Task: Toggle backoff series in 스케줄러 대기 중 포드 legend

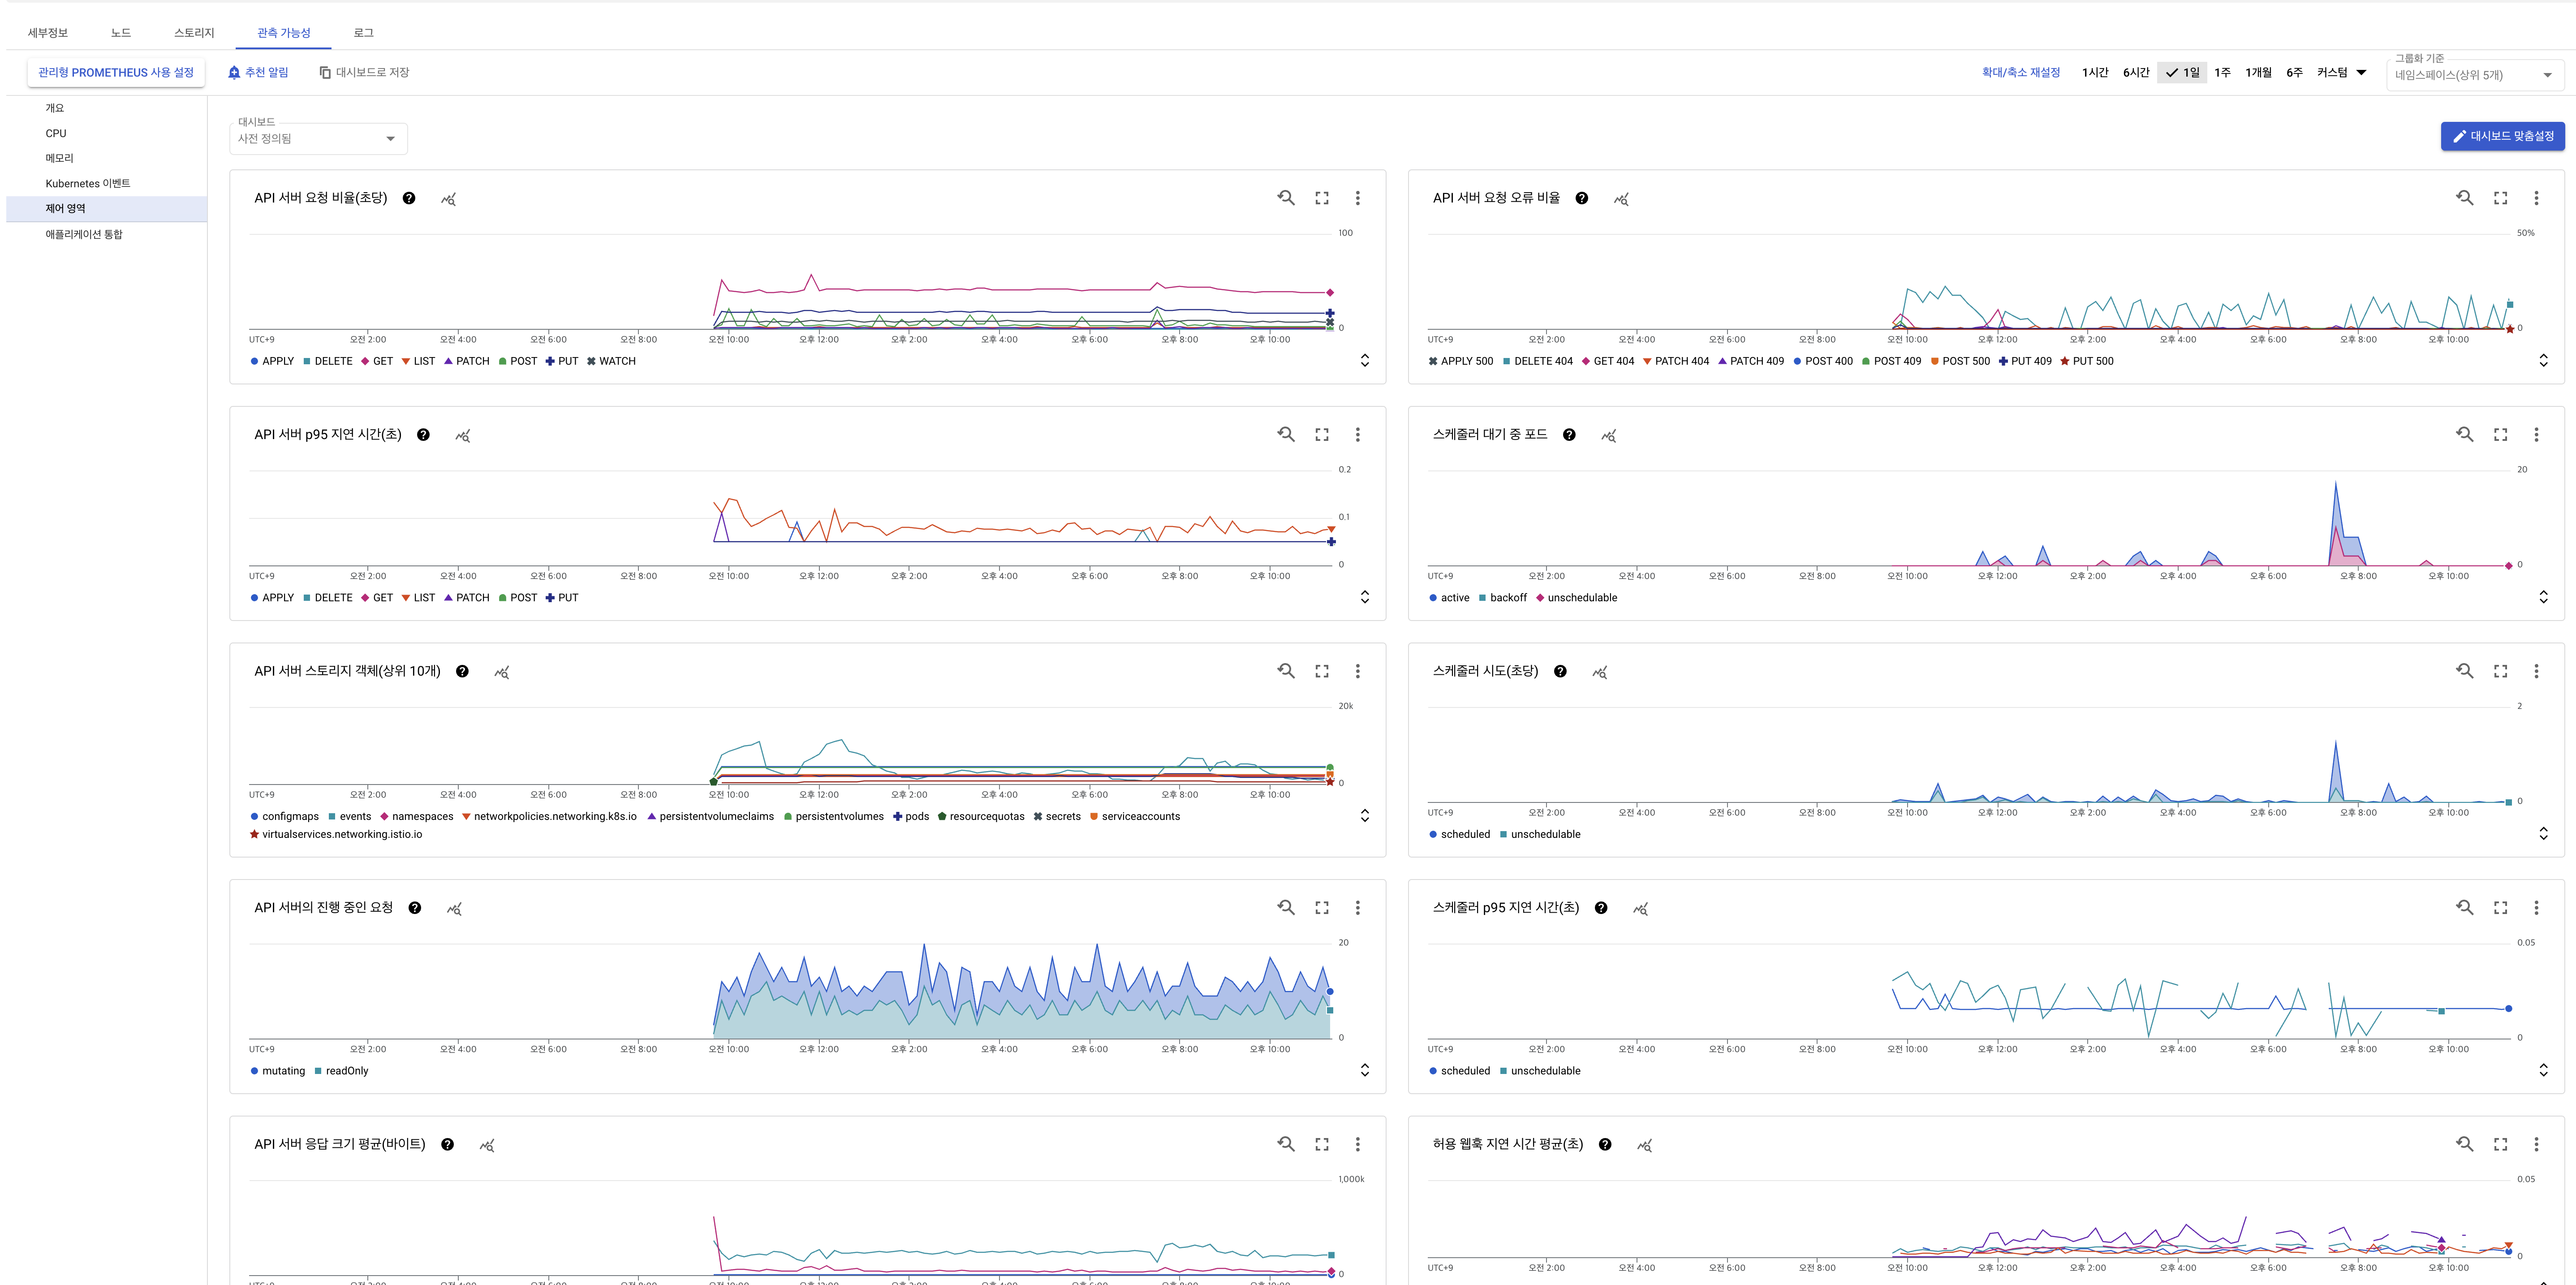Action: tap(1502, 598)
